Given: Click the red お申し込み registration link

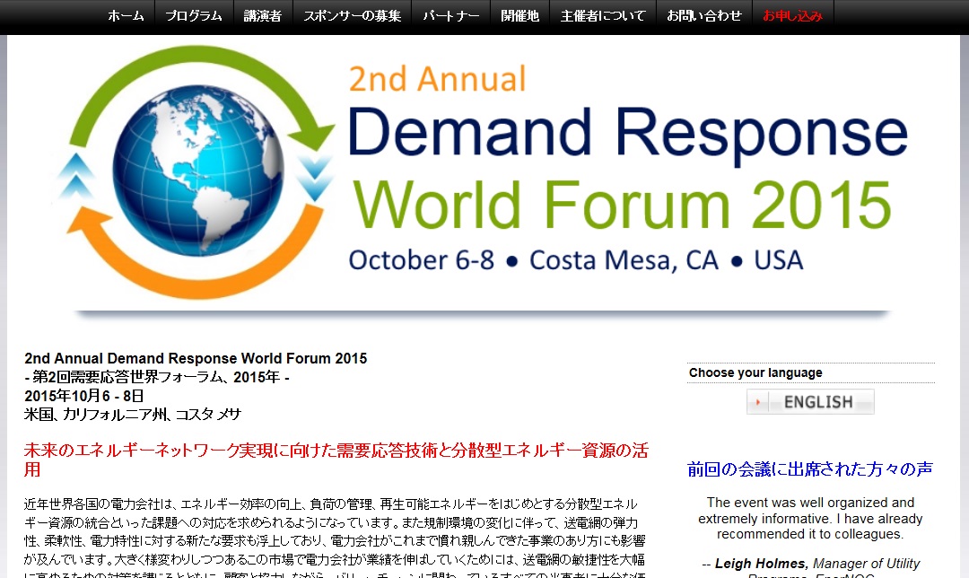Looking at the screenshot, I should (x=793, y=16).
